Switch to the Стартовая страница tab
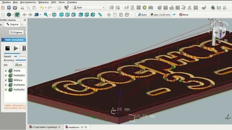 [x=45, y=127]
